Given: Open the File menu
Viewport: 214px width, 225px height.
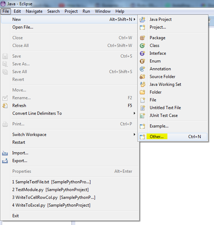Looking at the screenshot, I should click(x=6, y=11).
